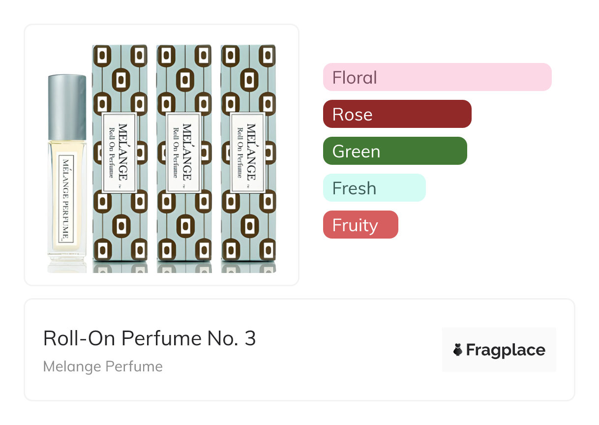Screen dimensions: 599x425
Task: Click the Fragplace perfume bottle logo icon
Action: [458, 350]
